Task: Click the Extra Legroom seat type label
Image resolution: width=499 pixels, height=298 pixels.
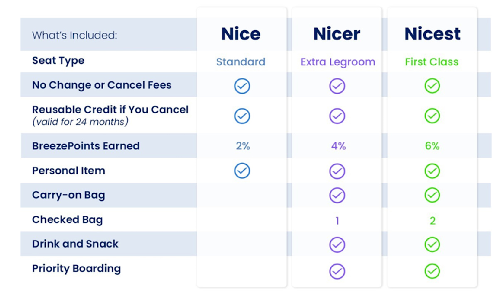Action: (338, 62)
